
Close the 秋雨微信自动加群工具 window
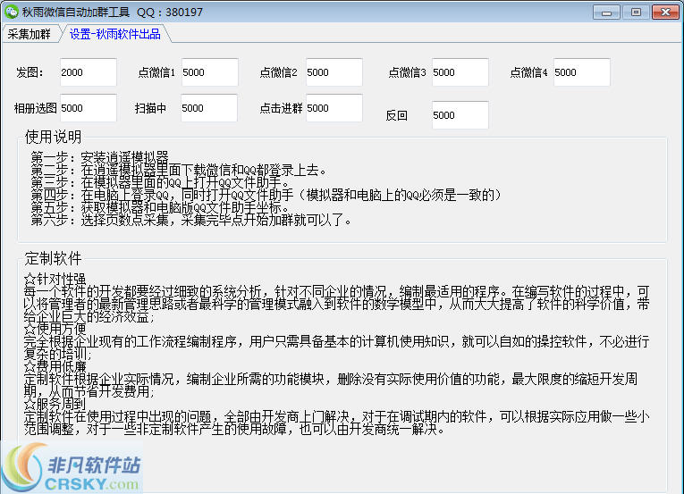click(x=665, y=13)
